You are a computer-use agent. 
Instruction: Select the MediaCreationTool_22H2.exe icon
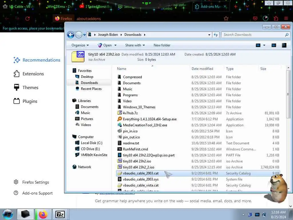(x=119, y=125)
